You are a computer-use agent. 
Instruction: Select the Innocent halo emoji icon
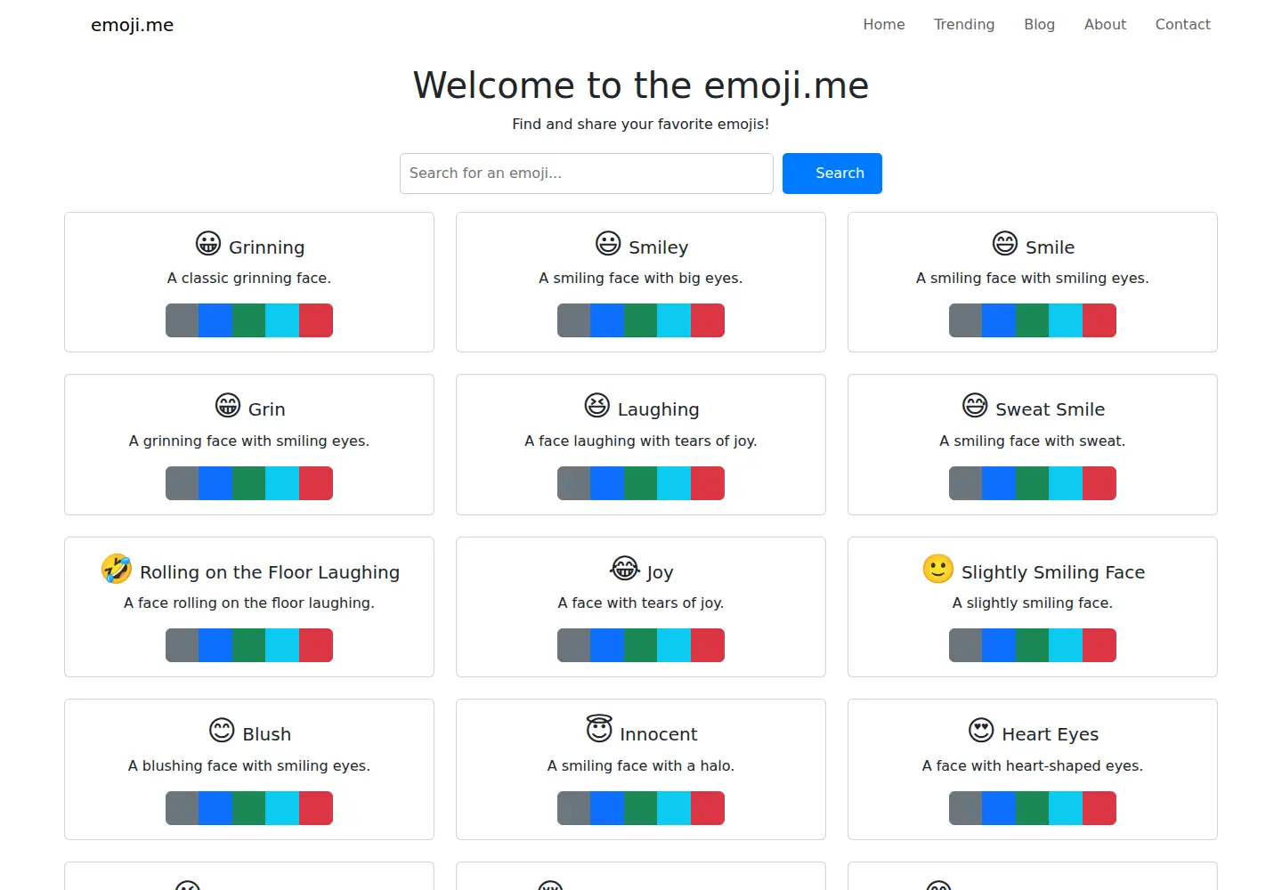[599, 729]
